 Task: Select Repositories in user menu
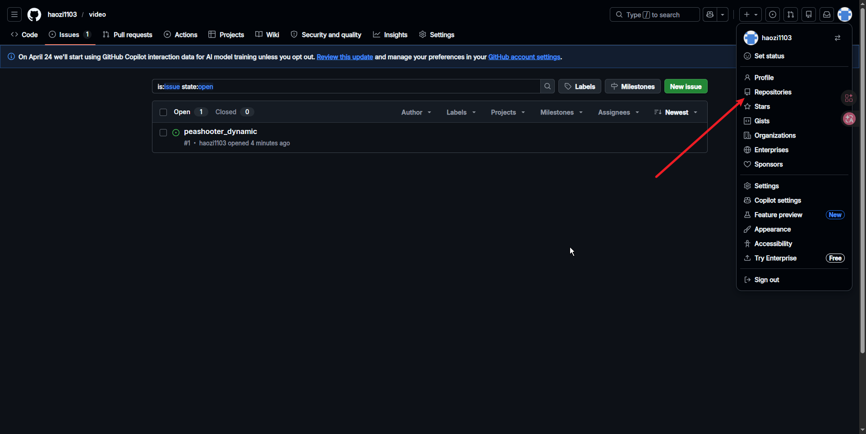pos(794,92)
